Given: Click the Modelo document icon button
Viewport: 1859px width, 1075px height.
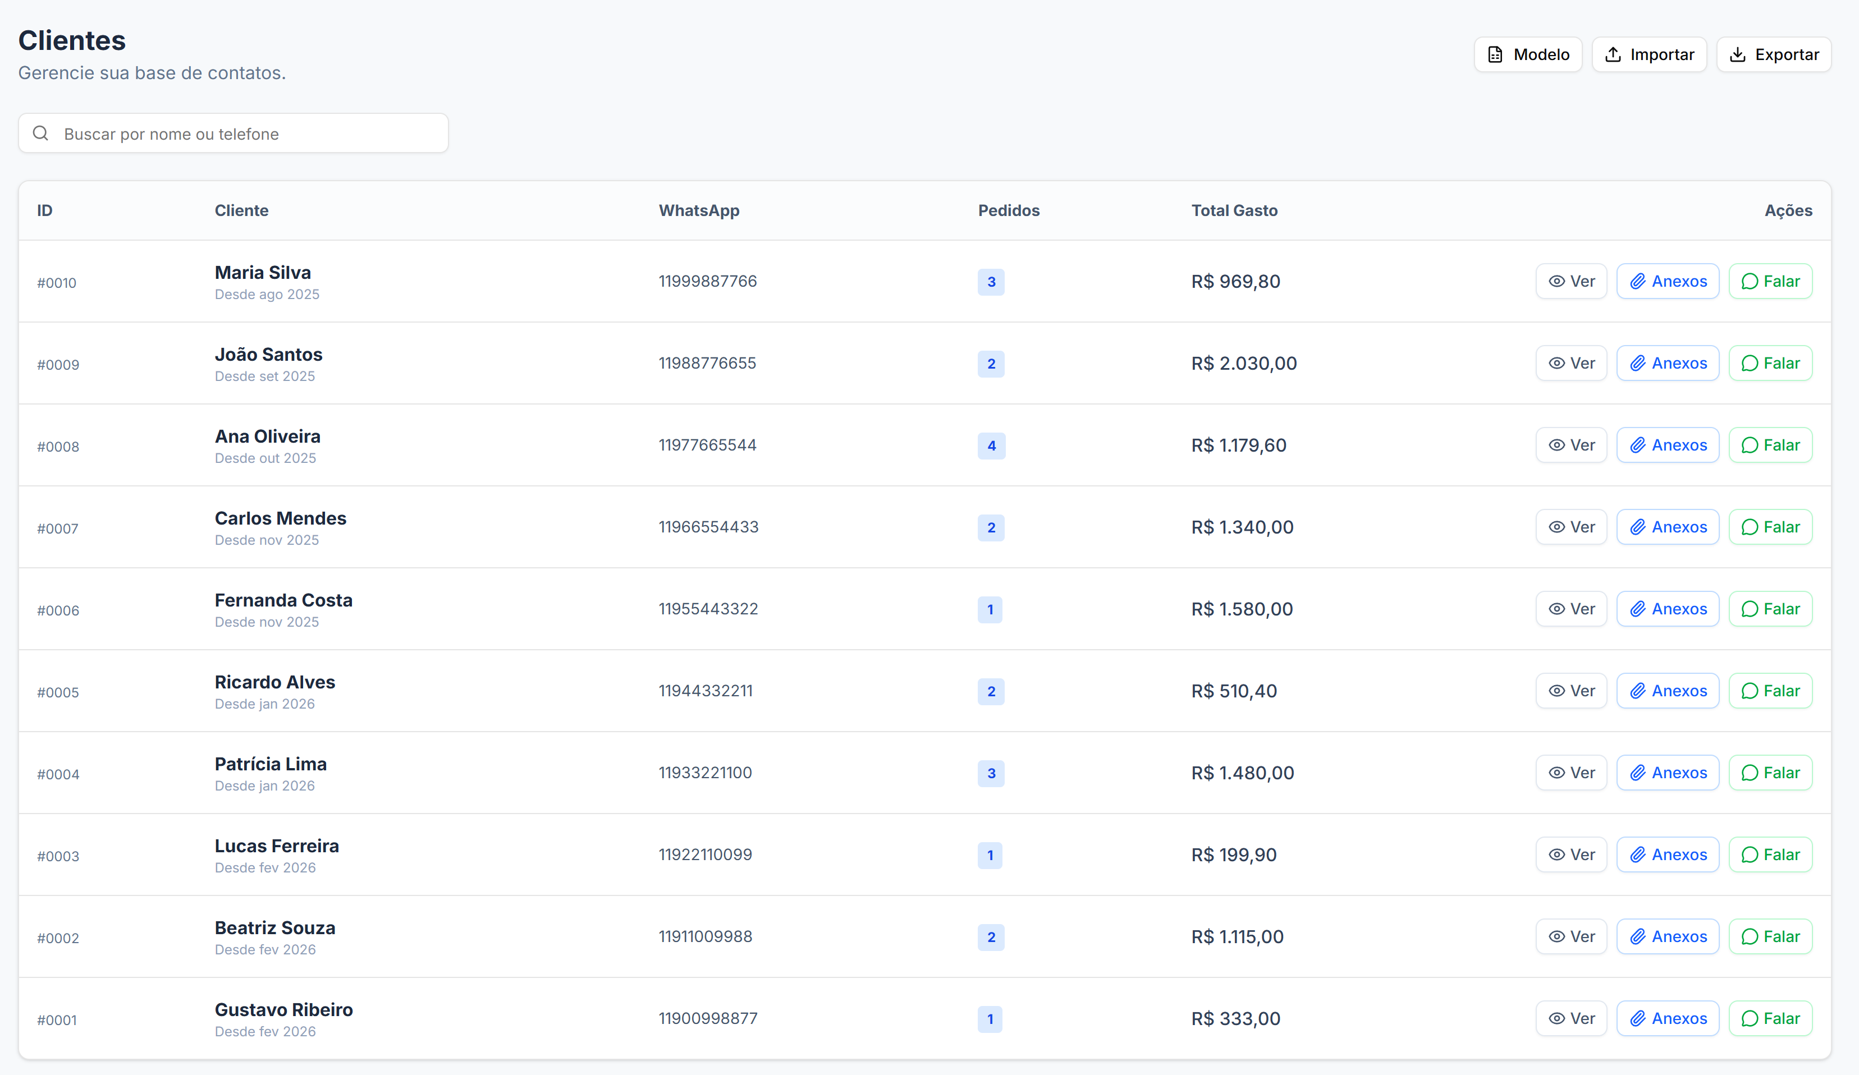Looking at the screenshot, I should [1495, 54].
